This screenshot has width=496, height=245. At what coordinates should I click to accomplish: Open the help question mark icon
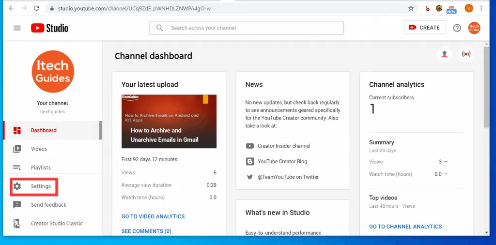point(457,28)
